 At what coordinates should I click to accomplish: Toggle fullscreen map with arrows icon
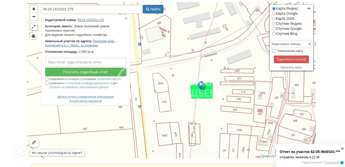coord(34,27)
